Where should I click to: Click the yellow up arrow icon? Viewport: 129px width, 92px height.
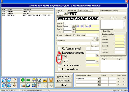click(15, 80)
